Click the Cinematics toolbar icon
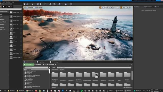Screen dimensions: 163x92 click(54, 4)
